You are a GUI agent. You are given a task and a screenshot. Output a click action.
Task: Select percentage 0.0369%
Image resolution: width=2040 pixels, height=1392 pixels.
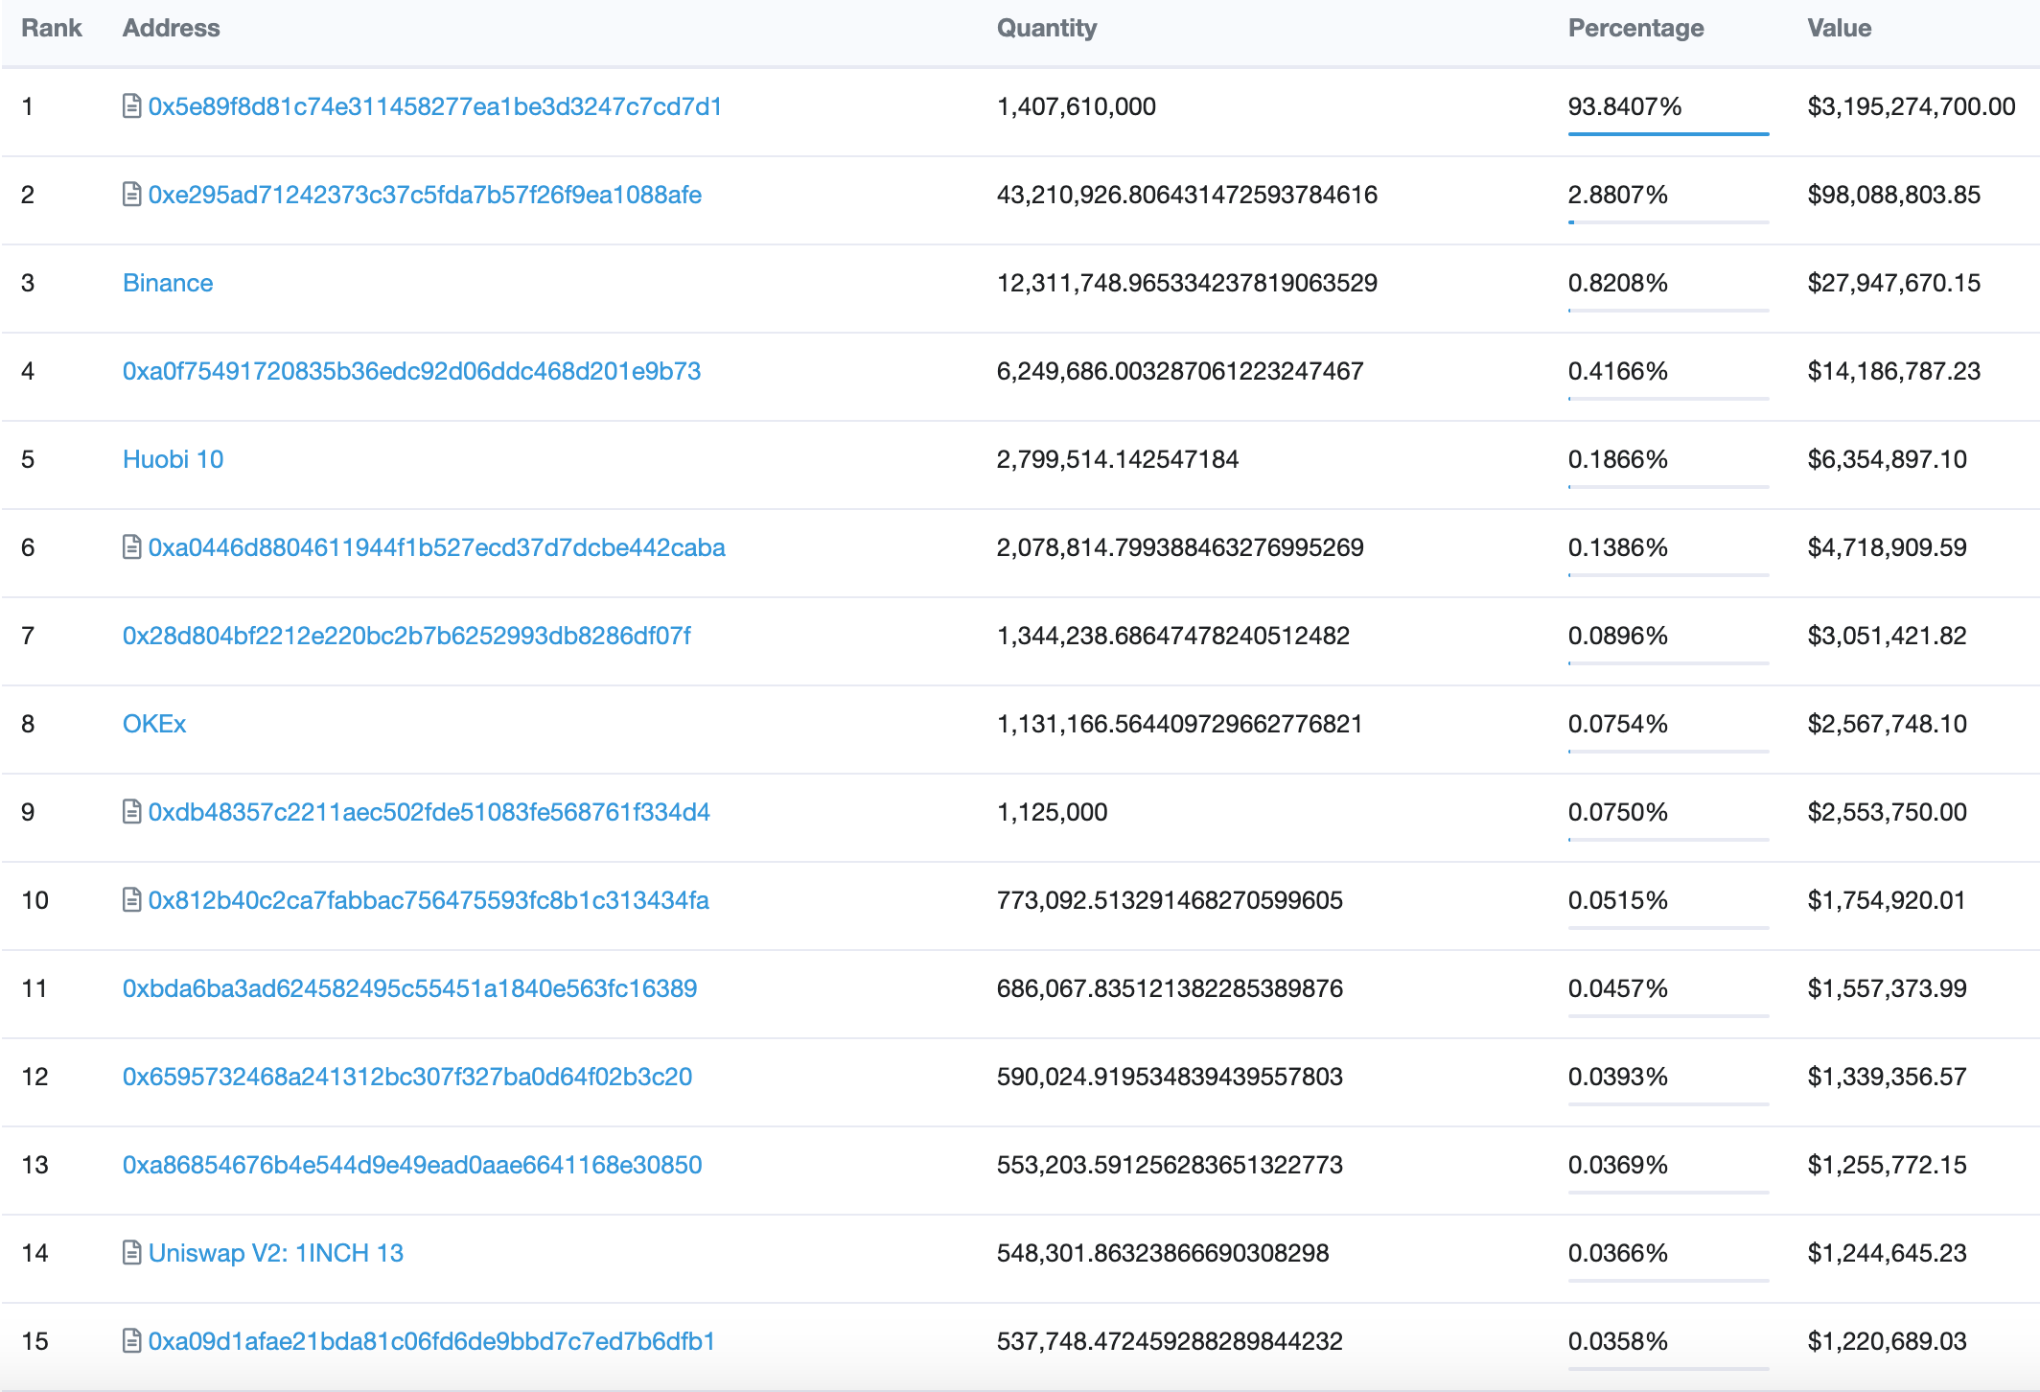pos(1618,1165)
